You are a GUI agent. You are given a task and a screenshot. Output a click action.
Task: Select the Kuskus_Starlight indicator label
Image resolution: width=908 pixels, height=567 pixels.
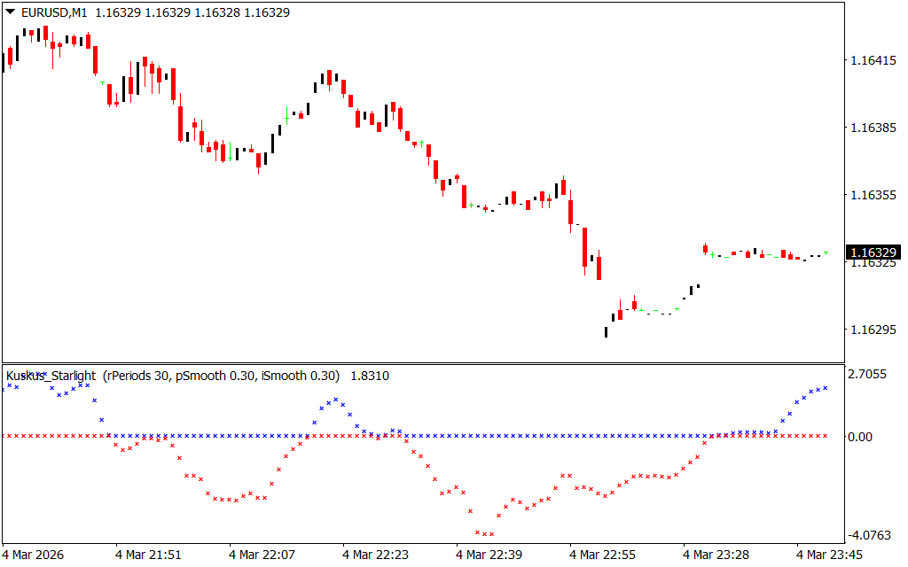click(x=51, y=376)
